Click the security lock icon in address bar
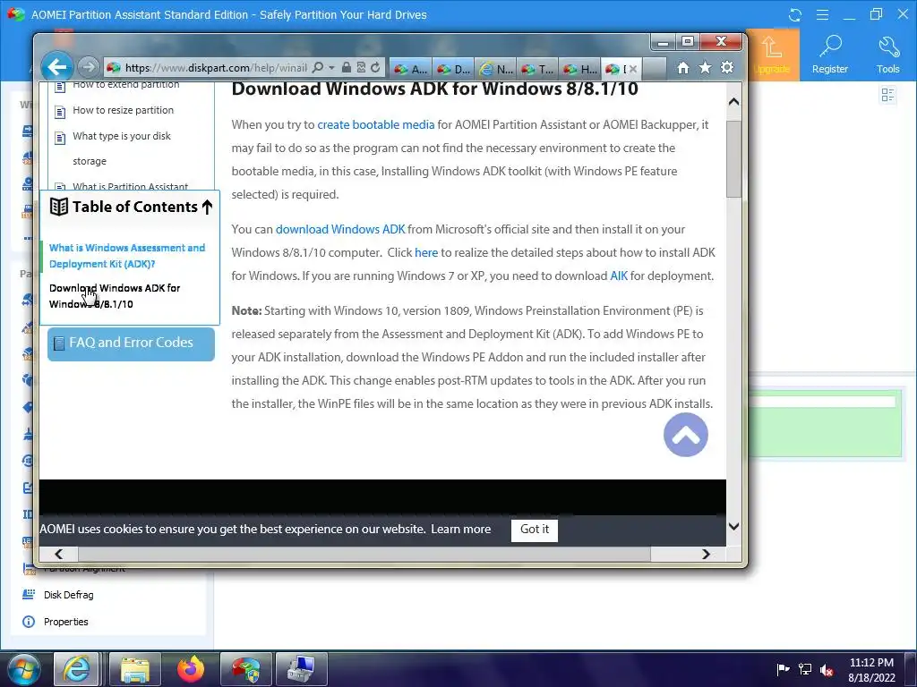 347,68
